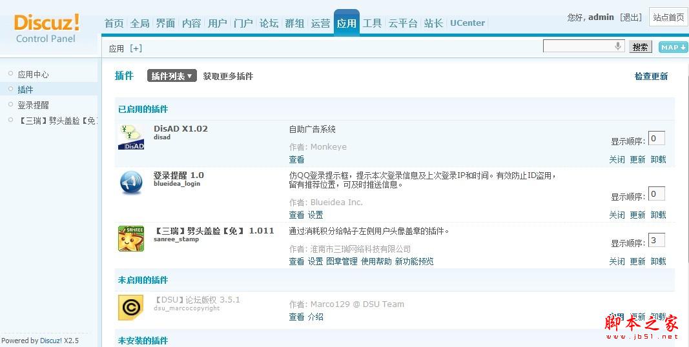Open 【三瑞】劈头盖脸 in the sidebar

57,121
